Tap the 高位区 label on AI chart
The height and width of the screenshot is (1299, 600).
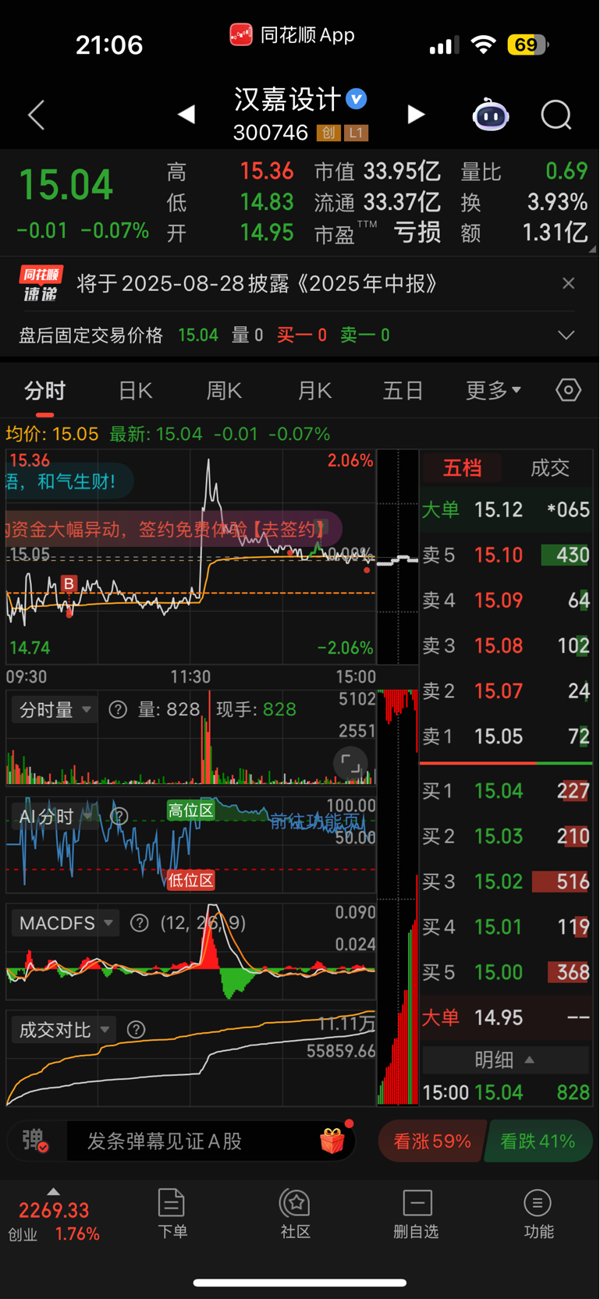tap(191, 811)
